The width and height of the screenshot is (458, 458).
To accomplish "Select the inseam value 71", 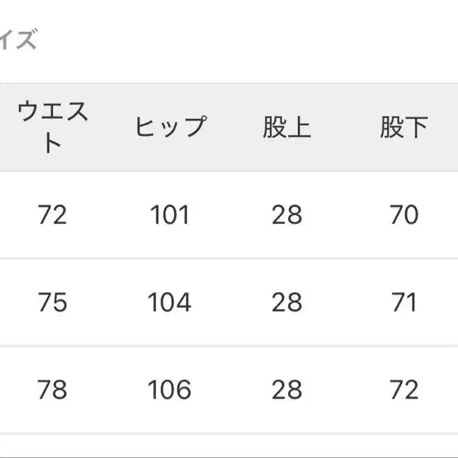I will (x=403, y=302).
